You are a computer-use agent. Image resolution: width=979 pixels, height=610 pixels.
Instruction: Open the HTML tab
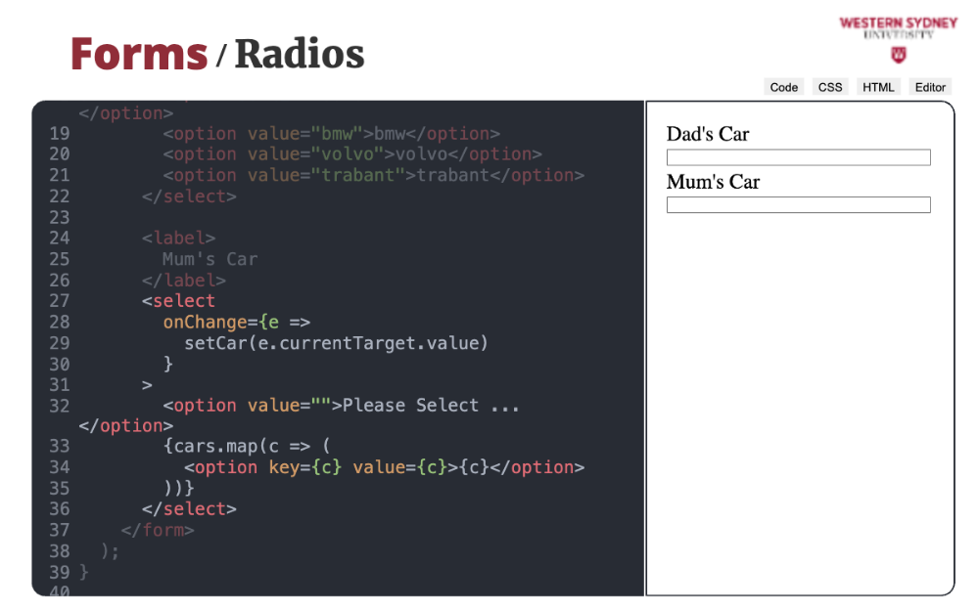878,87
